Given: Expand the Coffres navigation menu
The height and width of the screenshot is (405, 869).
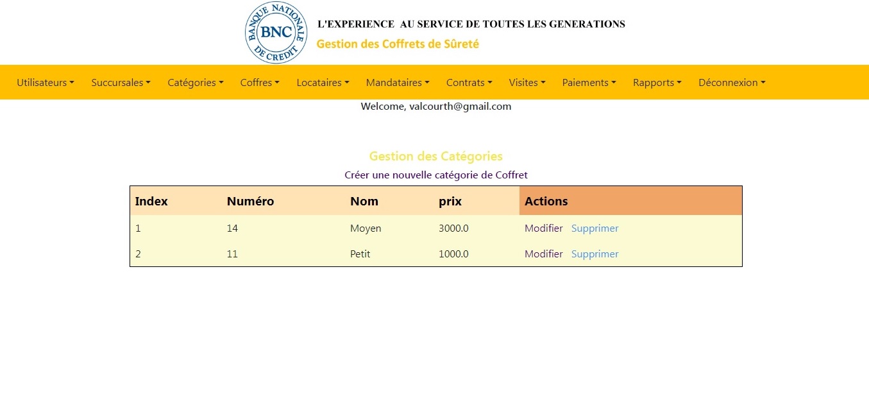Looking at the screenshot, I should [260, 82].
